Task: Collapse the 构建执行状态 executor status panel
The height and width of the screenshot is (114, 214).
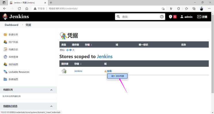Action: click(51, 106)
